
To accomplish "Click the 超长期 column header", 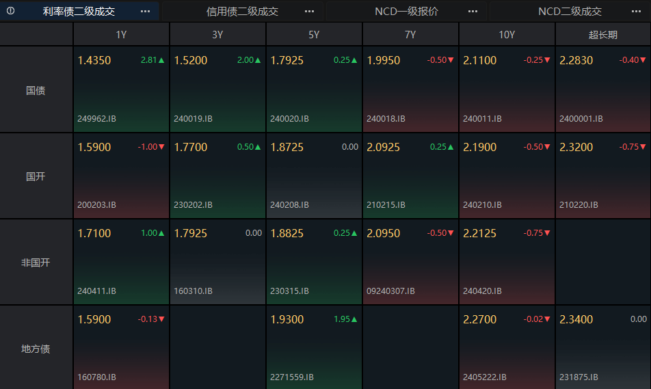I will [603, 34].
